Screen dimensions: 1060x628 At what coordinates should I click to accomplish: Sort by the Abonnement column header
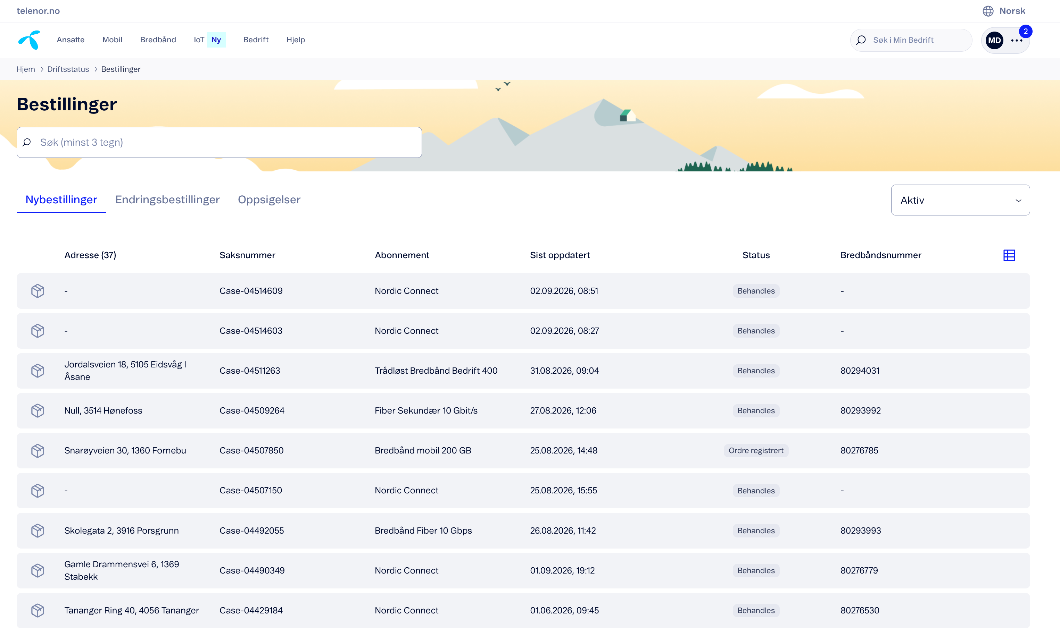pos(402,255)
